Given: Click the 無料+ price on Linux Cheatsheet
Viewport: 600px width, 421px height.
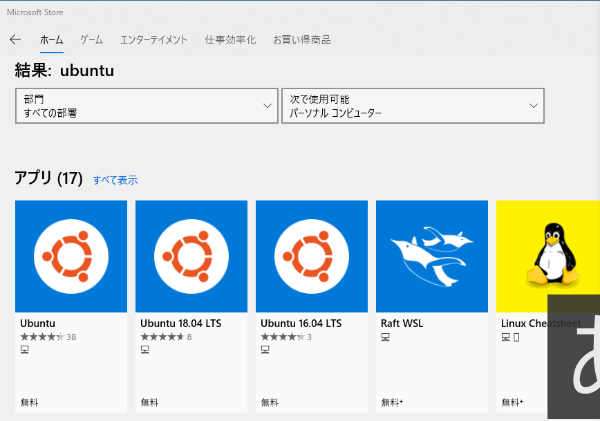Looking at the screenshot, I should tap(512, 402).
